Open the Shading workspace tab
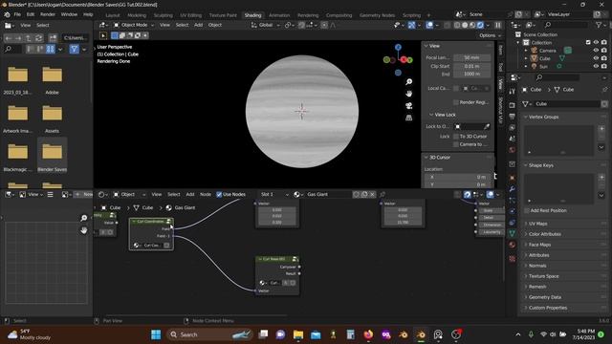The image size is (612, 344). (x=252, y=15)
